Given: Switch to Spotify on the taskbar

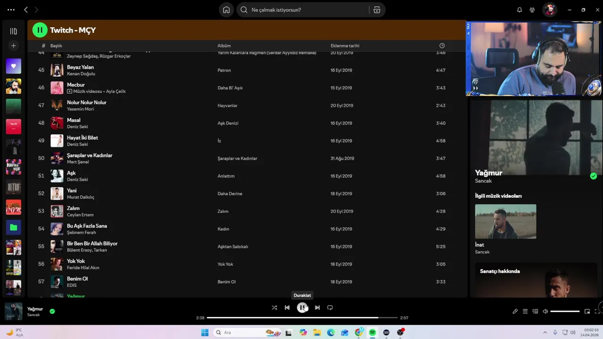Looking at the screenshot, I should click(372, 332).
